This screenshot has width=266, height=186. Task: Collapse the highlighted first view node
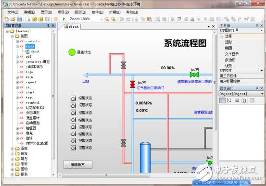click(17, 46)
